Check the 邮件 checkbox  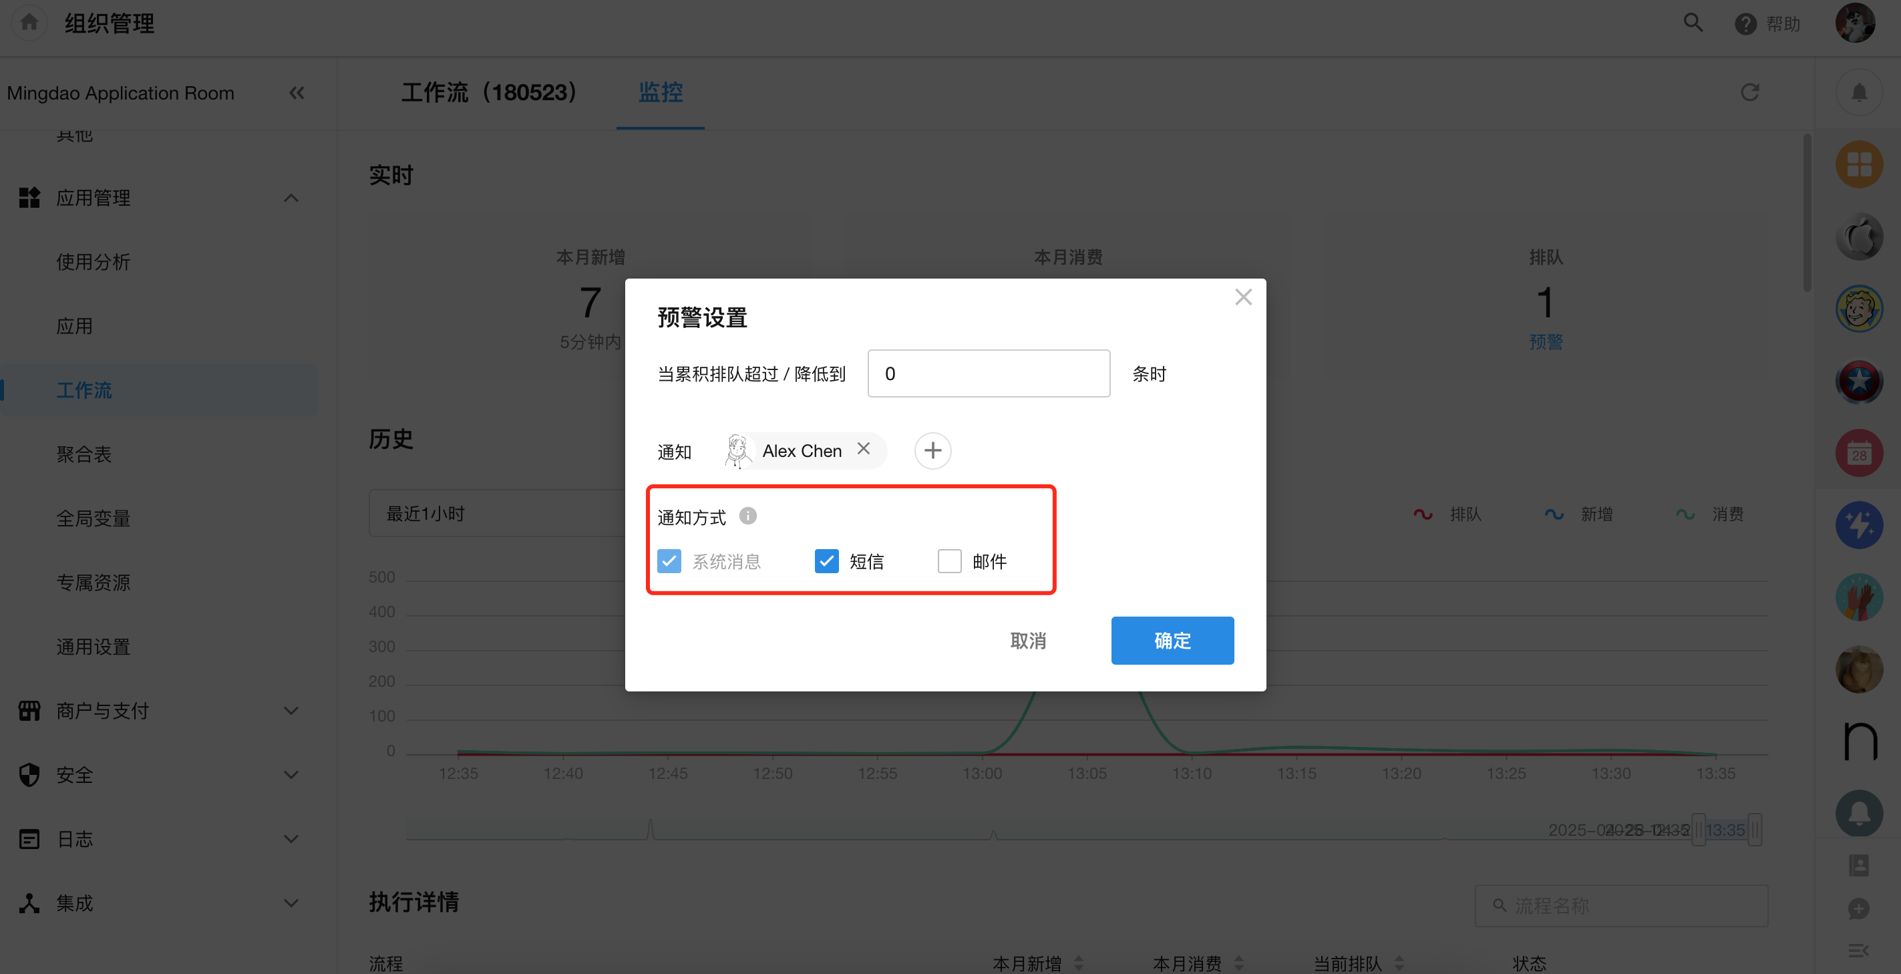pyautogui.click(x=950, y=560)
